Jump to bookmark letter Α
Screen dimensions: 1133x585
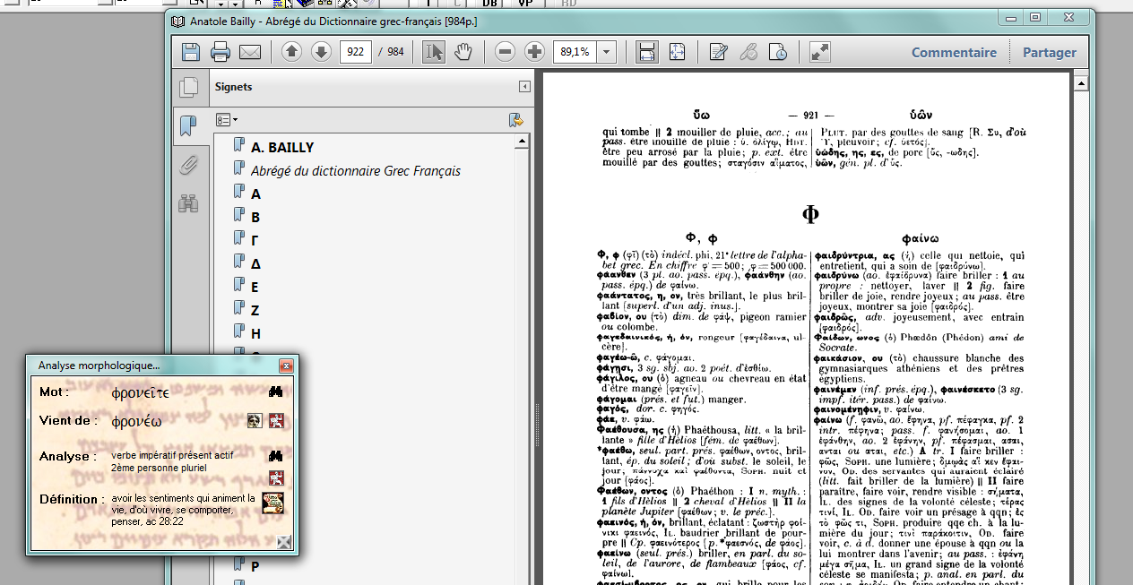point(256,194)
